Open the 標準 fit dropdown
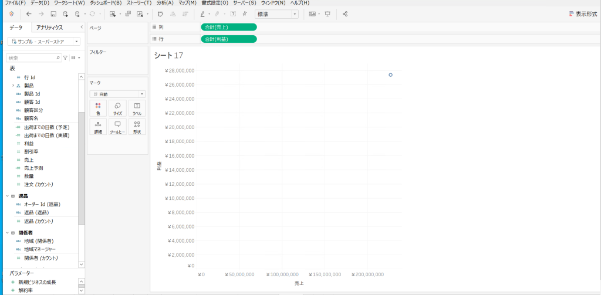The width and height of the screenshot is (601, 295). coord(276,13)
